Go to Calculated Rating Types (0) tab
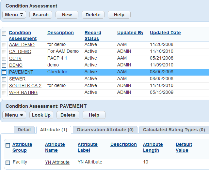The image size is (209, 170). pos(174,130)
